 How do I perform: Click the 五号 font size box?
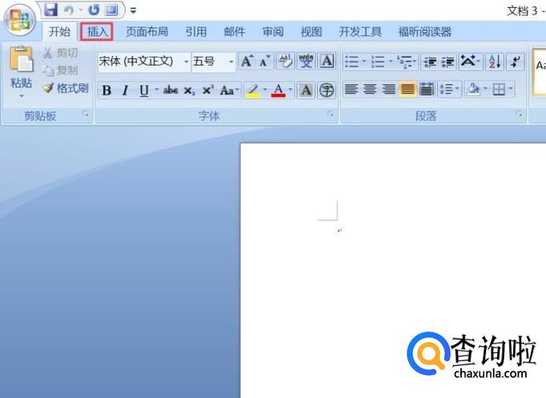(208, 62)
